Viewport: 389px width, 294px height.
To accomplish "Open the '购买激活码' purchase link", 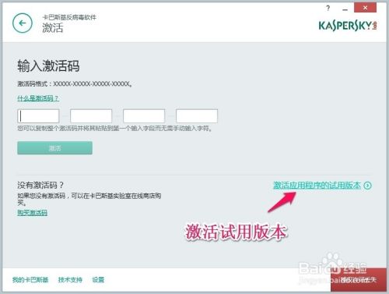I will pos(33,213).
